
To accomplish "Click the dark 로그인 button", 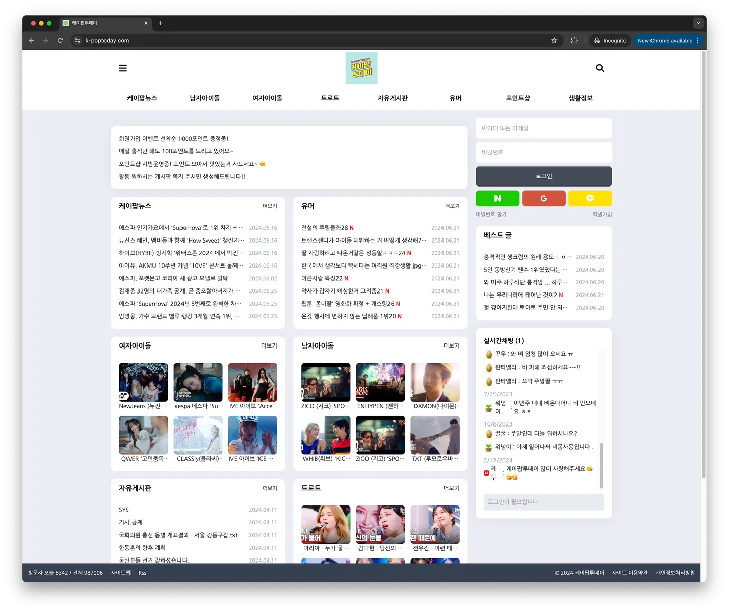I will coord(544,176).
